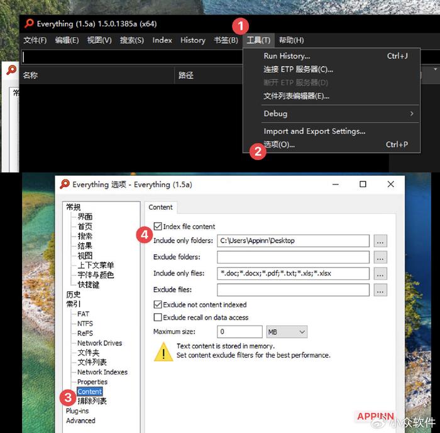Toggle Exclude not content indexed checkbox

tap(158, 304)
